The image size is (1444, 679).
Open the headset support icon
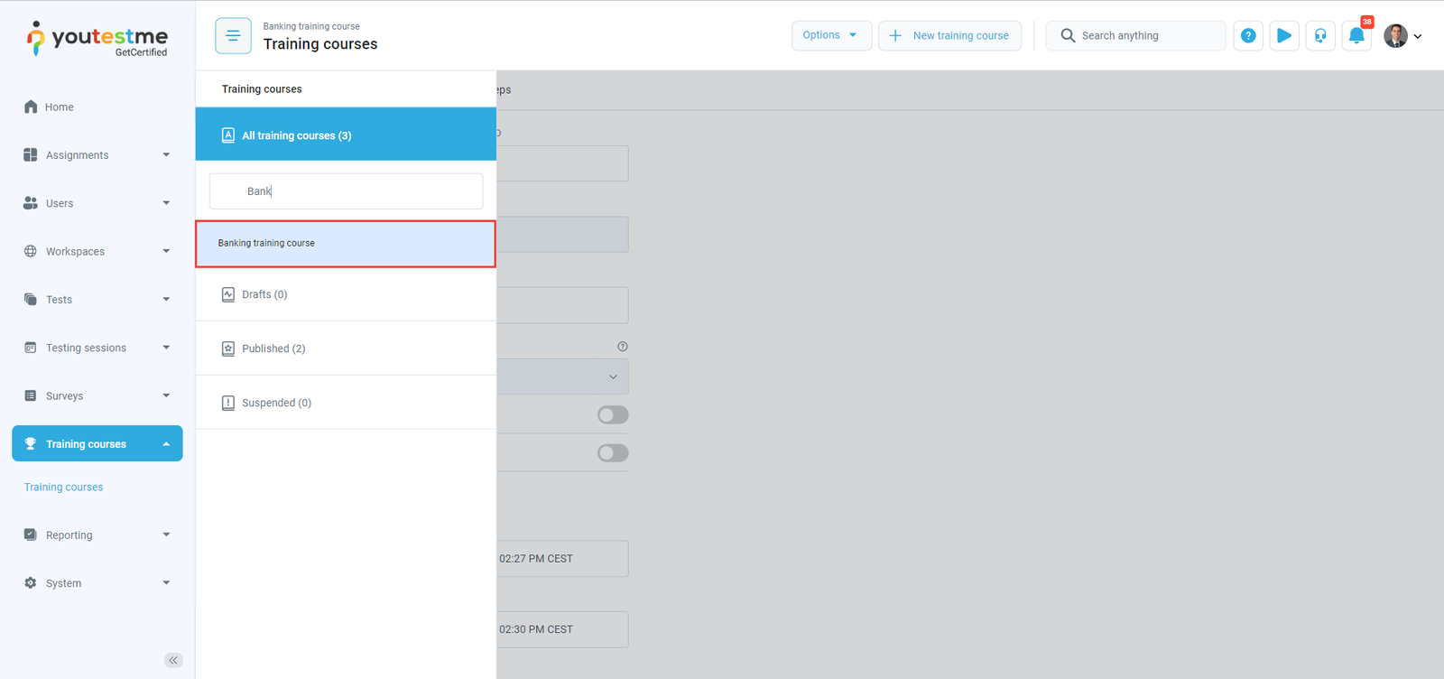click(x=1320, y=36)
